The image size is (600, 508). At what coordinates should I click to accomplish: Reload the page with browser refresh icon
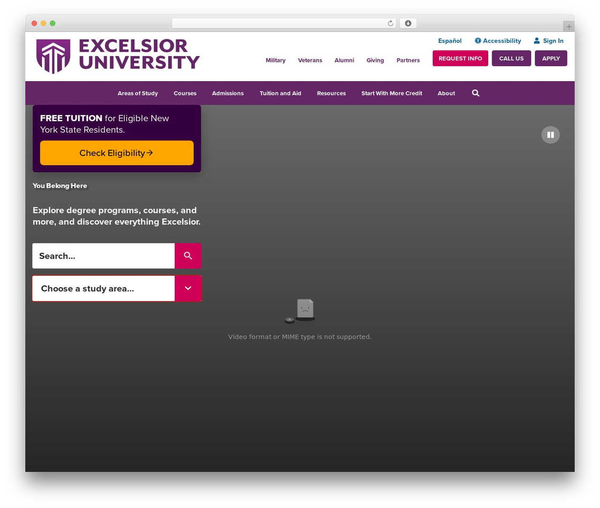[x=390, y=23]
